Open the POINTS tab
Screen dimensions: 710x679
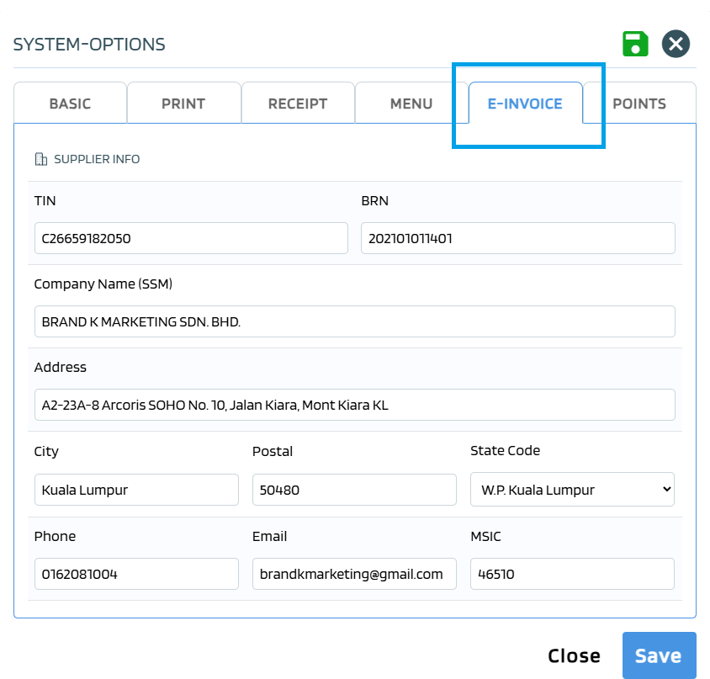(639, 104)
